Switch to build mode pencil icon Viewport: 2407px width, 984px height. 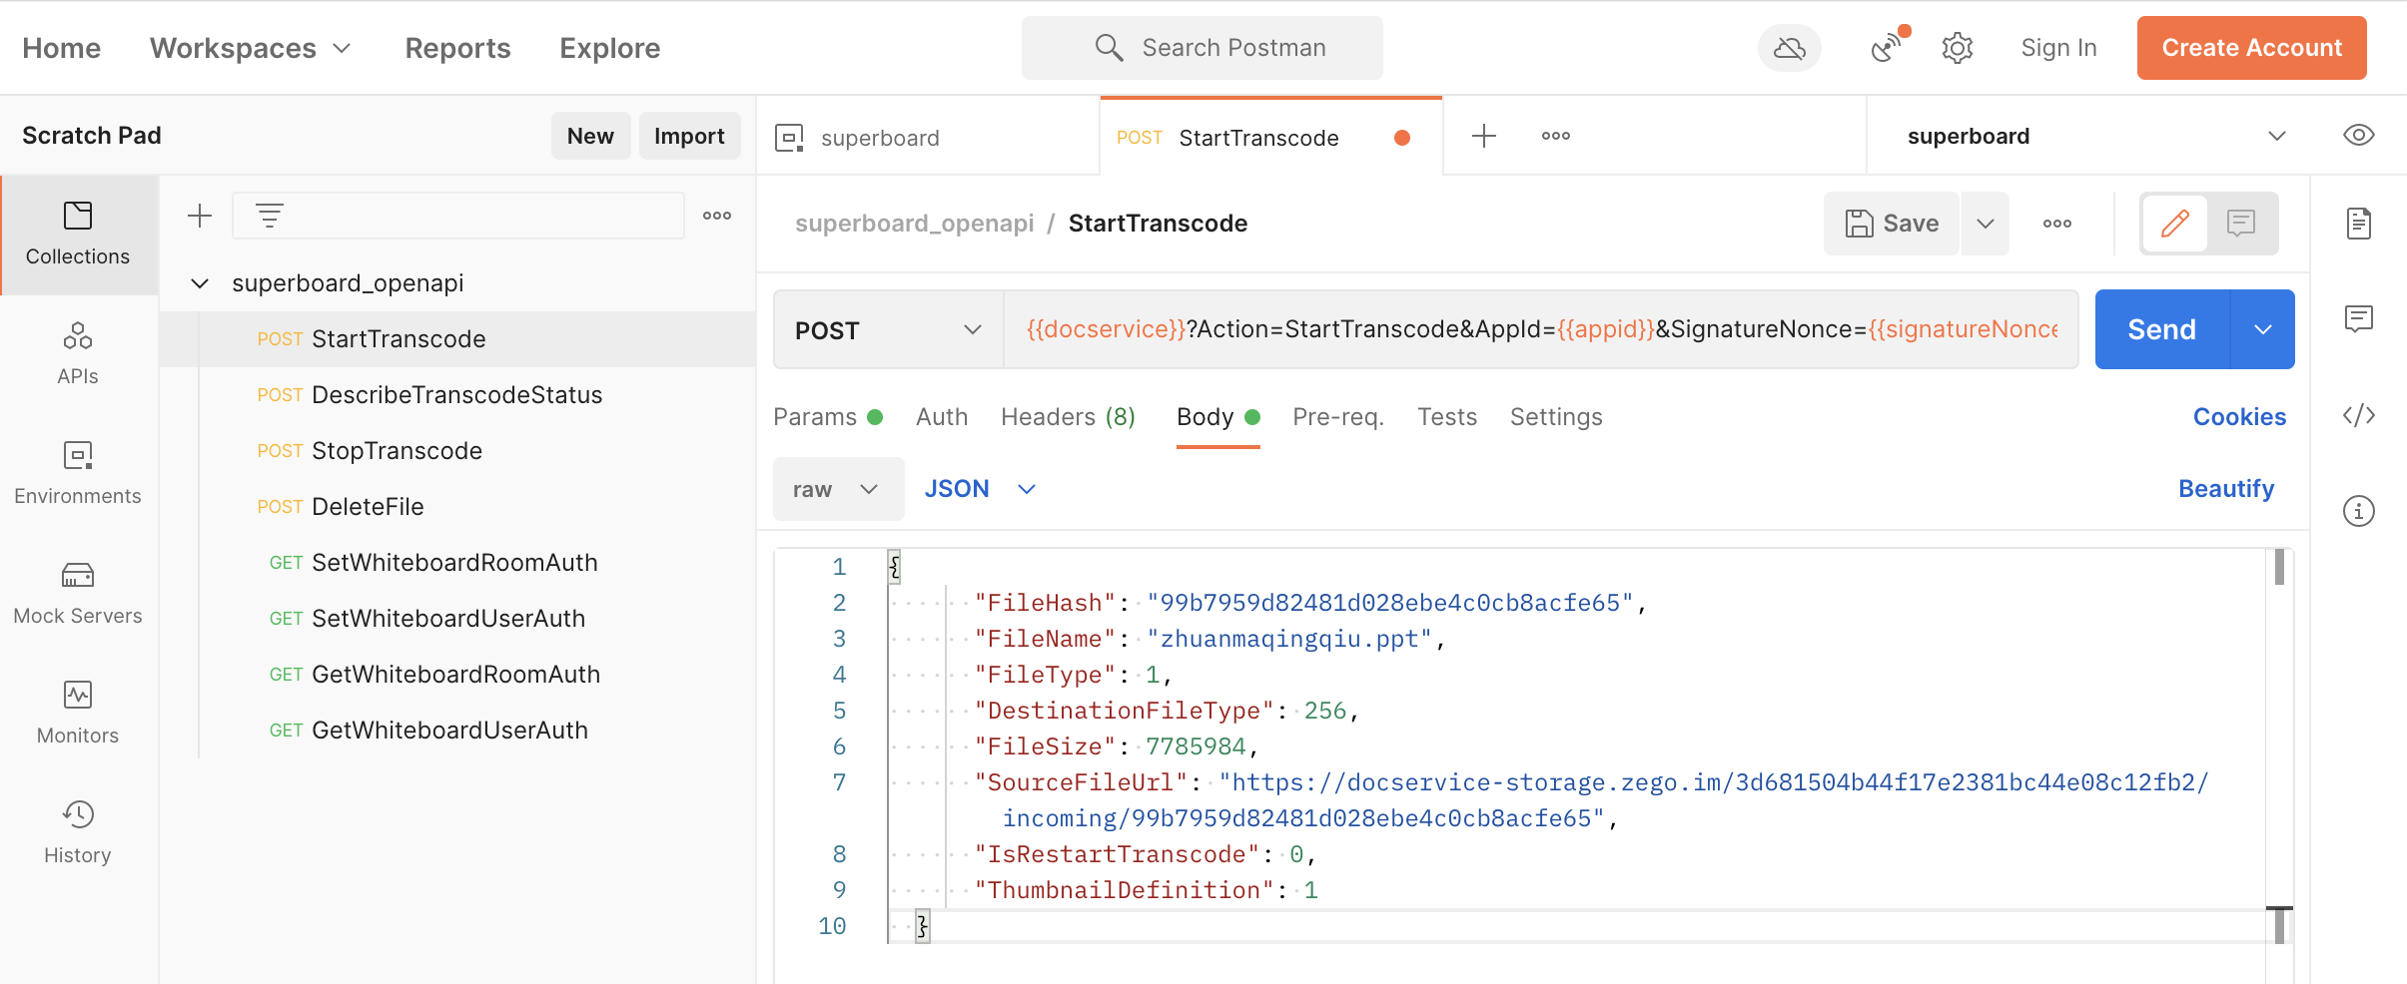2175,224
